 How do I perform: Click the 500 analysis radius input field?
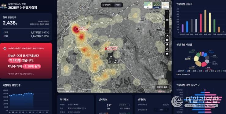click(161, 110)
